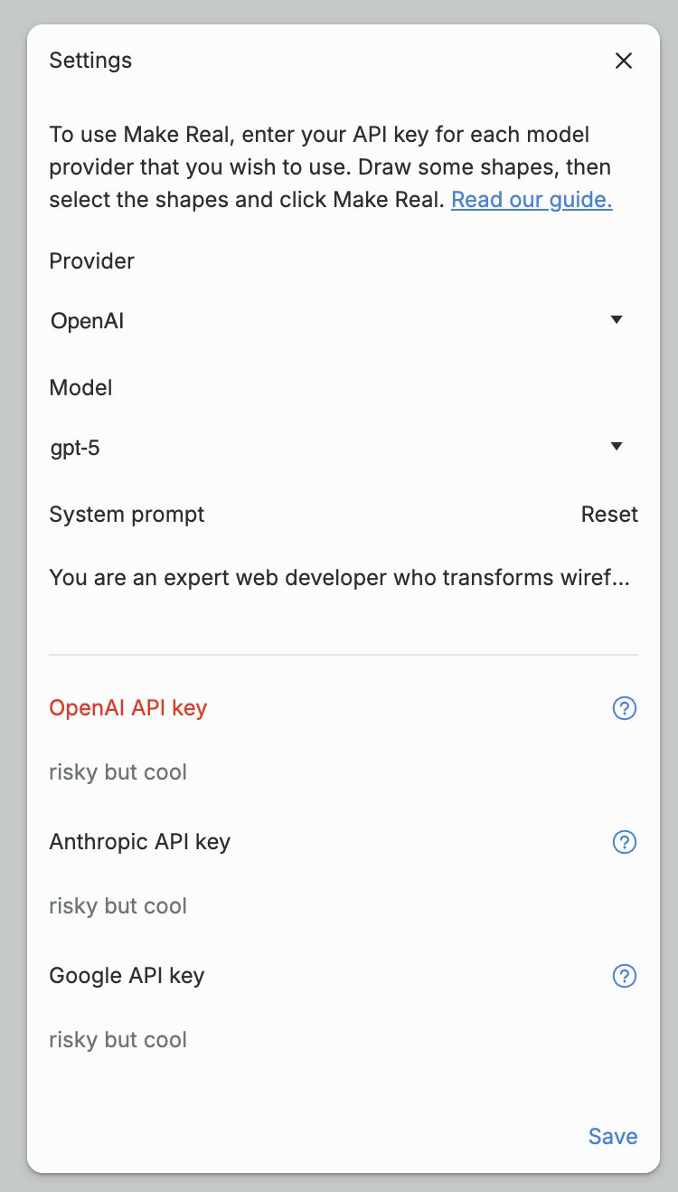Click into the system prompt text field
Screen dimensions: 678x1192
pos(339,577)
